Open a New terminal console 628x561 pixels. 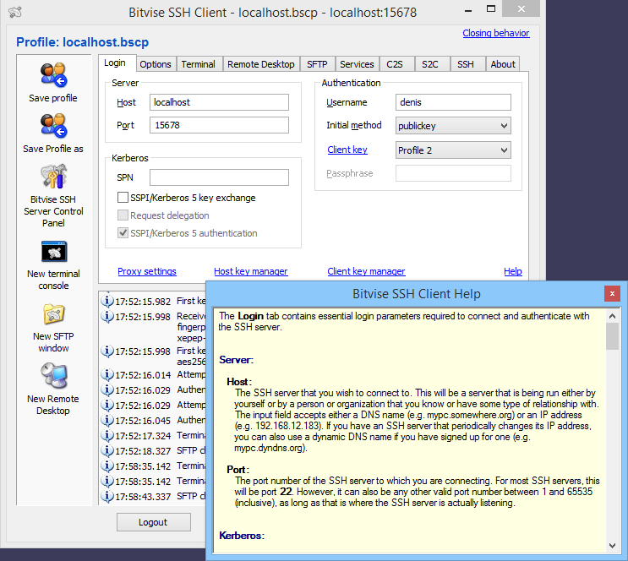[53, 252]
